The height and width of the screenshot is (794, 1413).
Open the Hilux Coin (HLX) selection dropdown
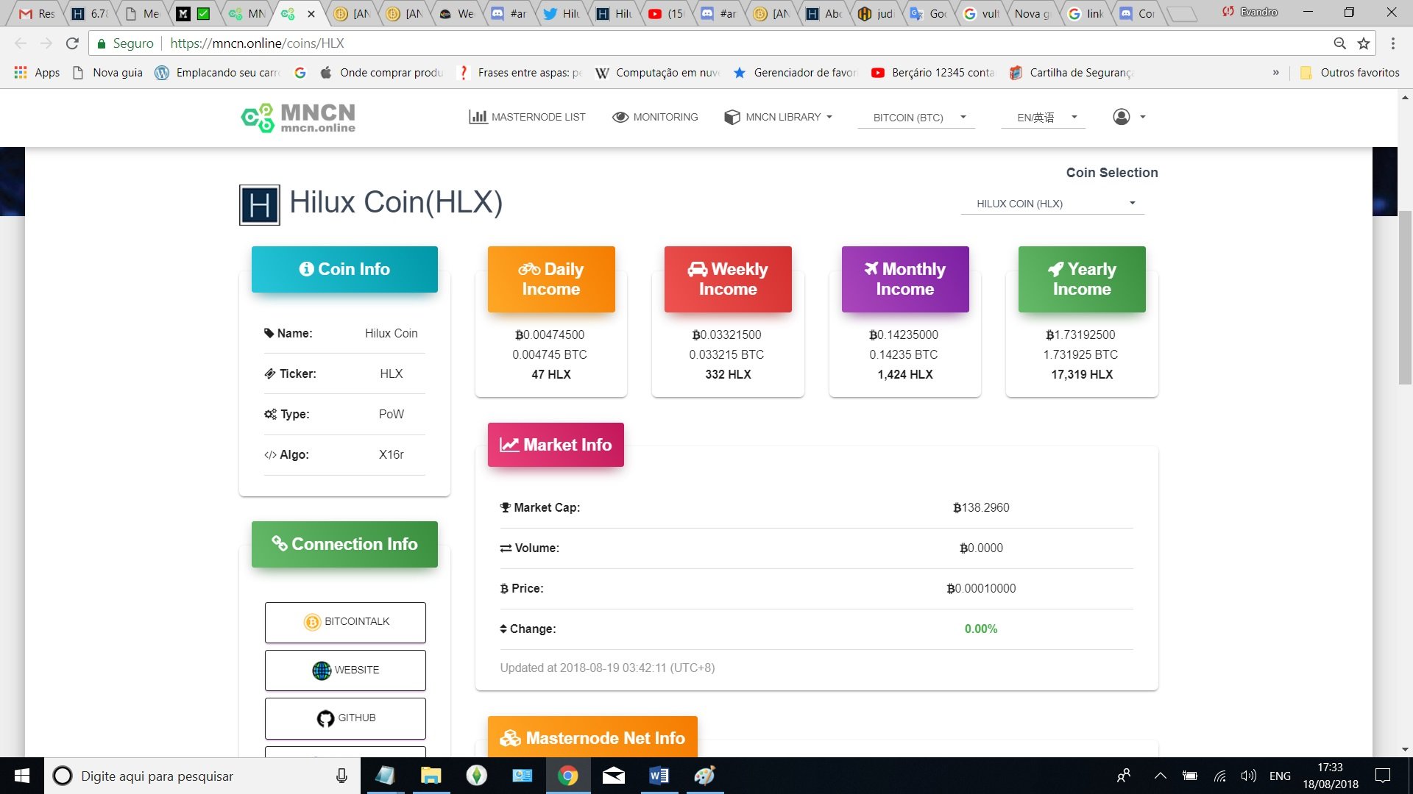[1052, 204]
